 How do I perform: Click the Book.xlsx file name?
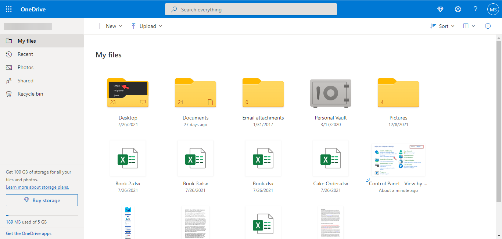click(x=263, y=183)
